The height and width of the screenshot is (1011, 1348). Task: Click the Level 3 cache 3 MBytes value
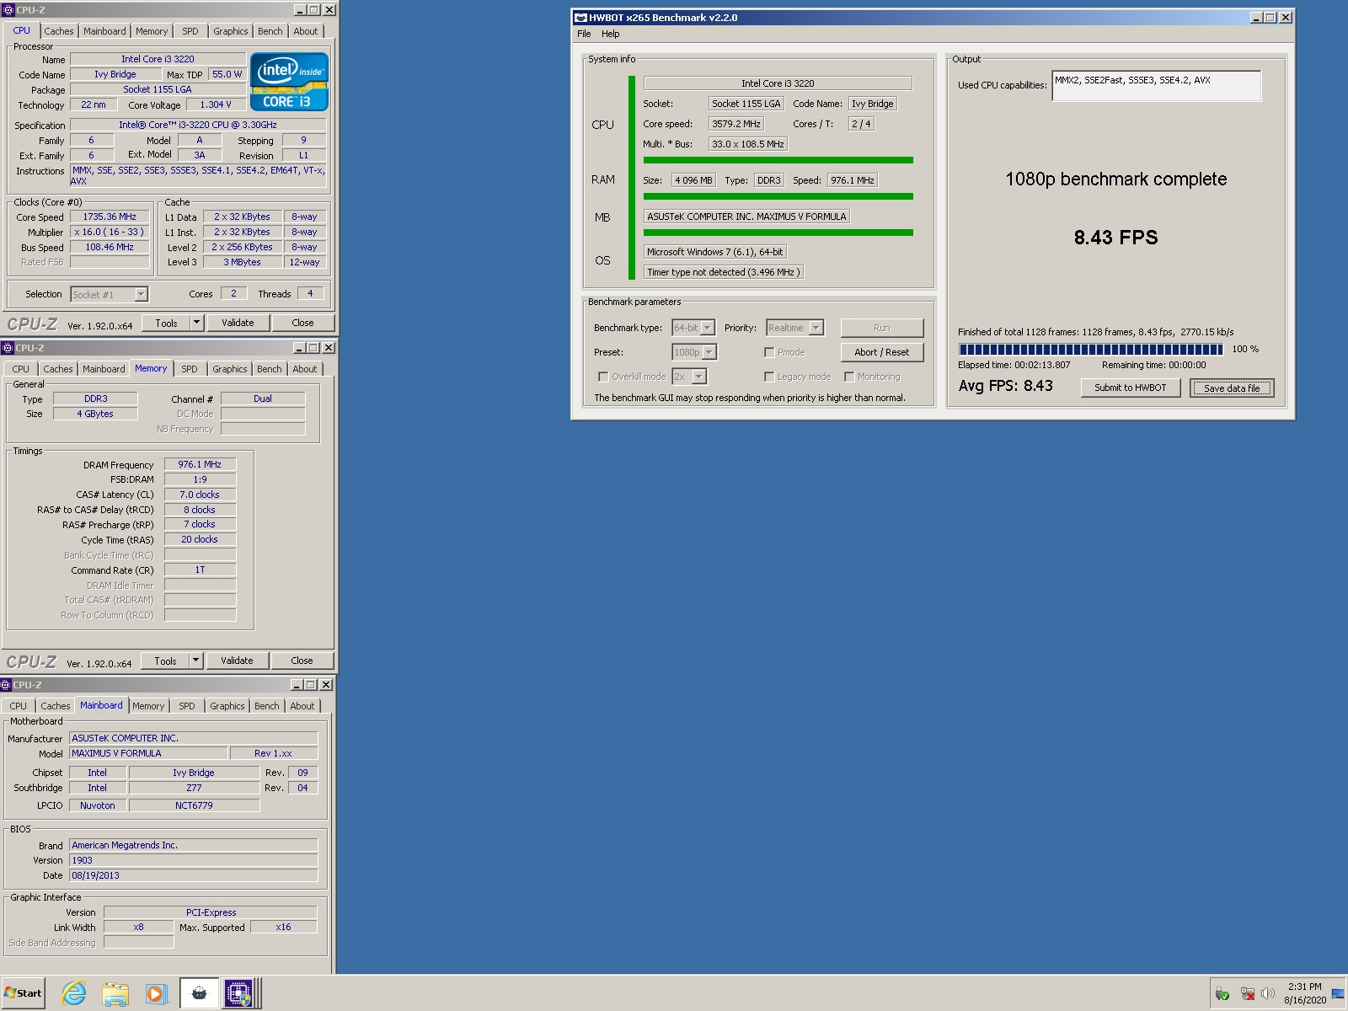coord(242,262)
